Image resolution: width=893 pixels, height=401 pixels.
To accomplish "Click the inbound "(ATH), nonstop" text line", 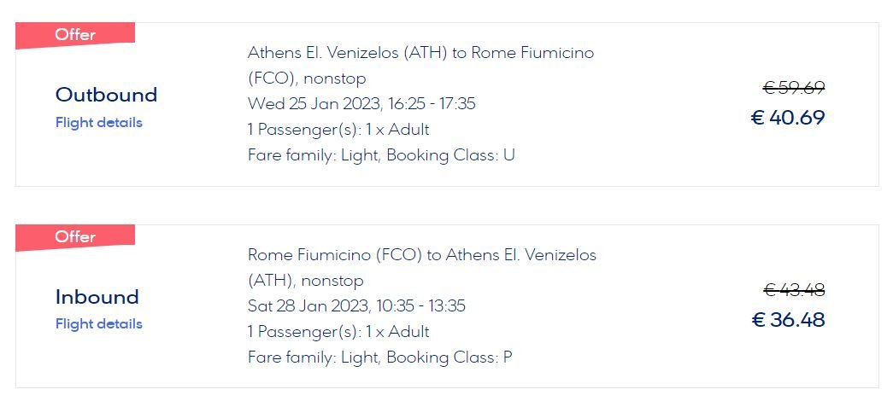I will click(306, 281).
